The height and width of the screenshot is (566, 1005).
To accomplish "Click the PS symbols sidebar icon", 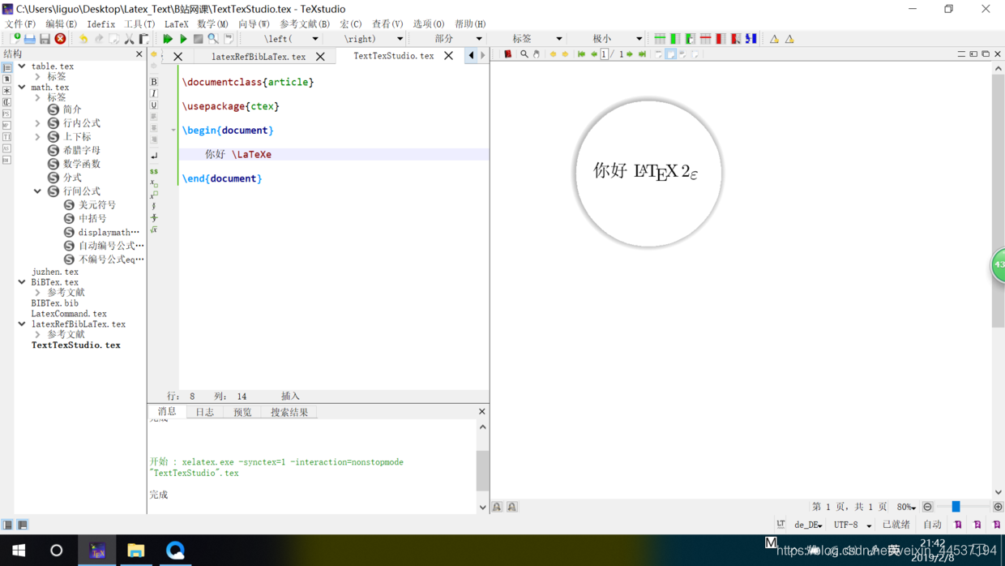I will pyautogui.click(x=6, y=114).
